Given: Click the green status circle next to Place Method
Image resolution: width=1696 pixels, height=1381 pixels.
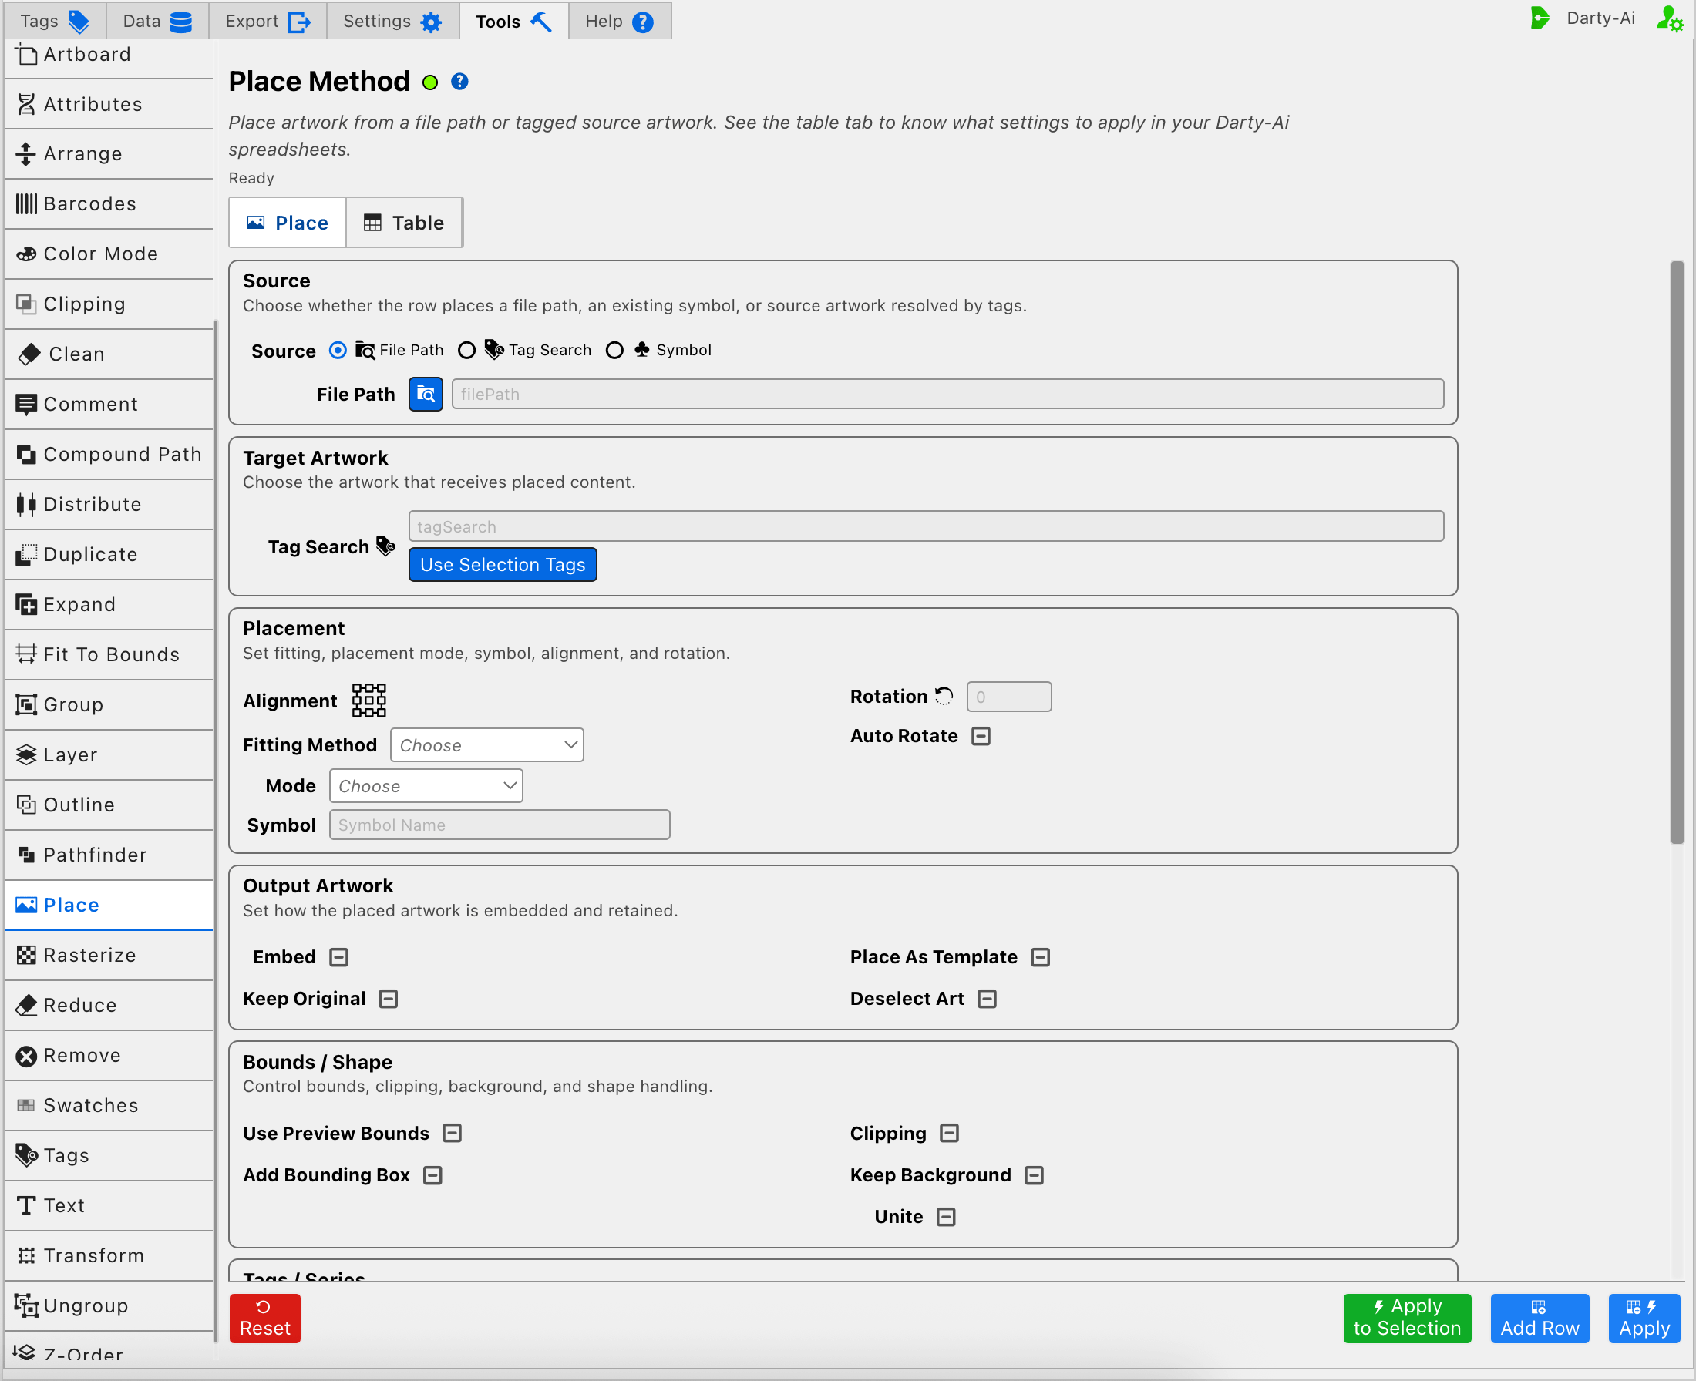Looking at the screenshot, I should [429, 82].
